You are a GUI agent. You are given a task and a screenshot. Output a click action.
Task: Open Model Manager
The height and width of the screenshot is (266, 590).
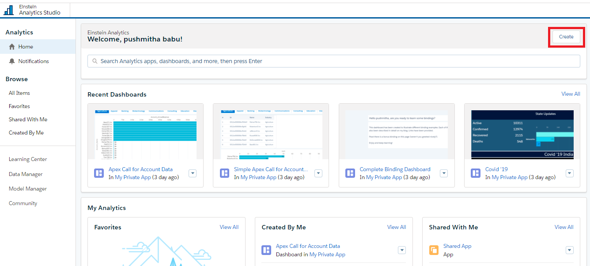28,189
